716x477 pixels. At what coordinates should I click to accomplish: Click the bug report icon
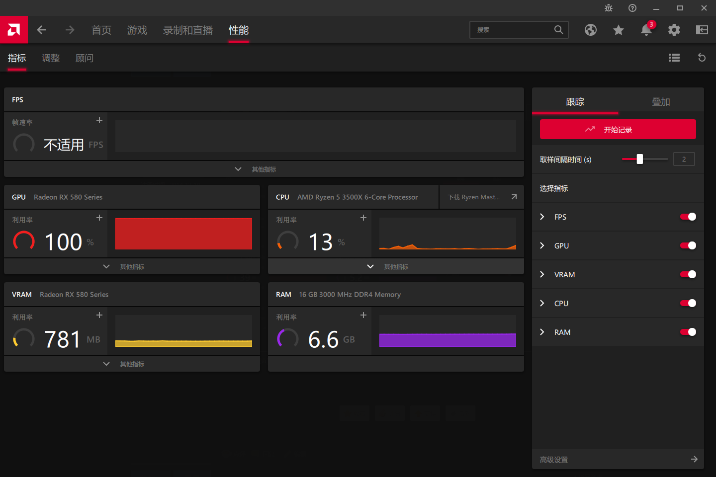(x=609, y=8)
